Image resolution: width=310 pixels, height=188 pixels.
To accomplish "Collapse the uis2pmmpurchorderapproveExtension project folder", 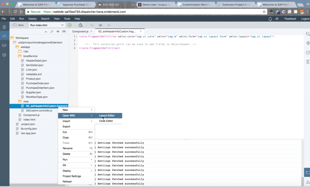I will pyautogui.click(x=15, y=42).
